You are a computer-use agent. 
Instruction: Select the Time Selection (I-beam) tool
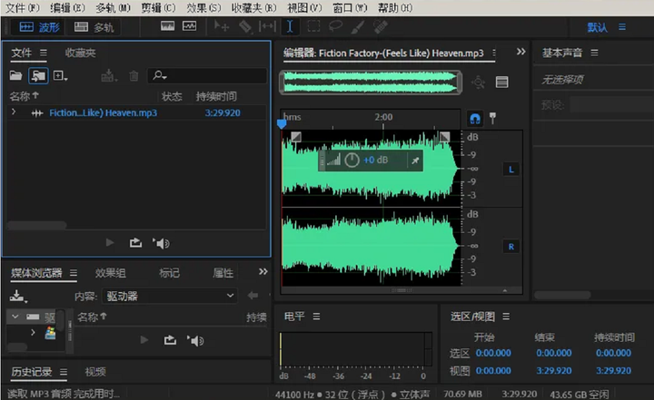pos(290,26)
